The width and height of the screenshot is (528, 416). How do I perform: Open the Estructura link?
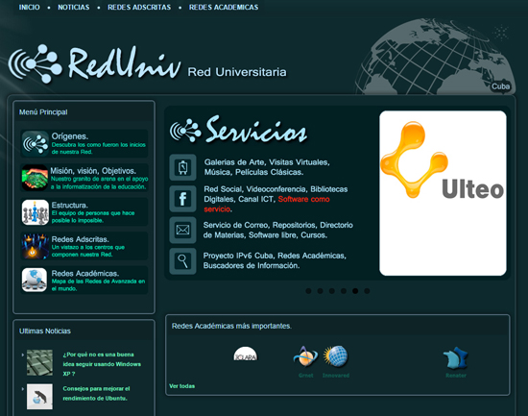click(x=70, y=205)
